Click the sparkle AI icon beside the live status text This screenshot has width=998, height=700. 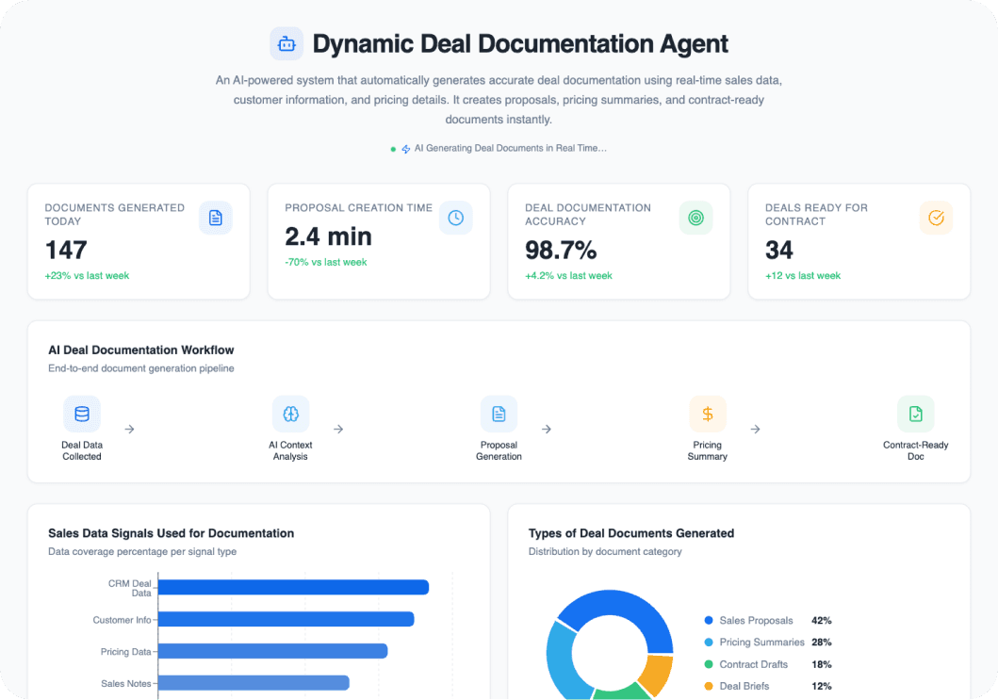coord(406,148)
